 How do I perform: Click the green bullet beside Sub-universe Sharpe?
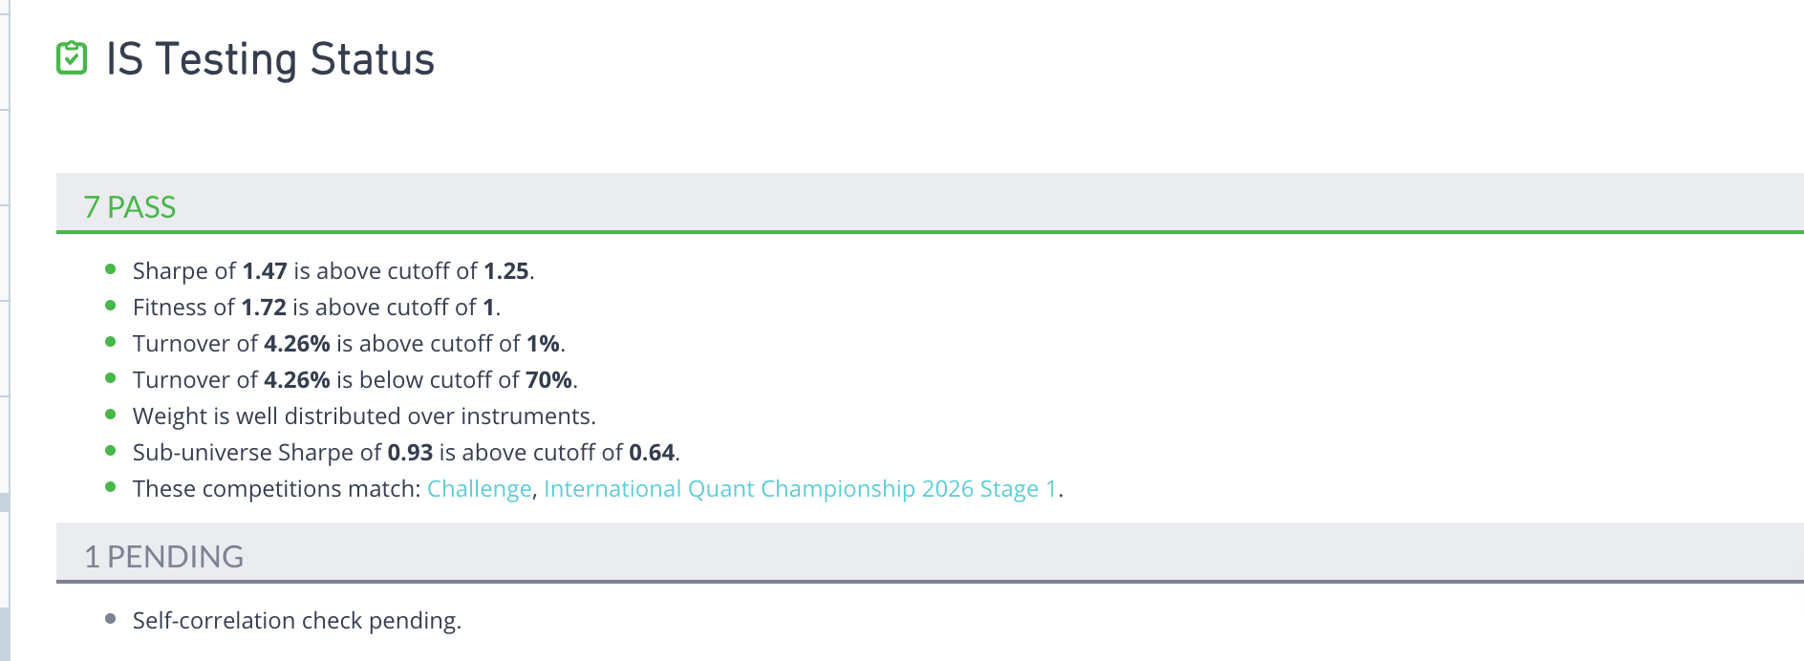pyautogui.click(x=111, y=451)
